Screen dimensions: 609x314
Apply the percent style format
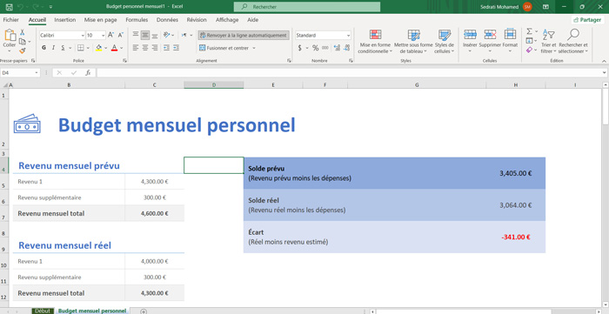tap(315, 48)
